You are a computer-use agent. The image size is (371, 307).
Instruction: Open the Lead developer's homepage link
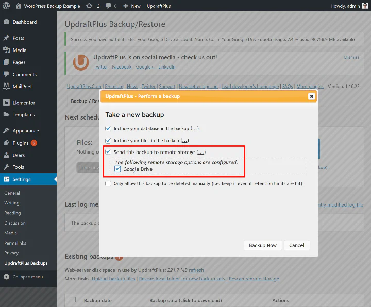pyautogui.click(x=250, y=87)
